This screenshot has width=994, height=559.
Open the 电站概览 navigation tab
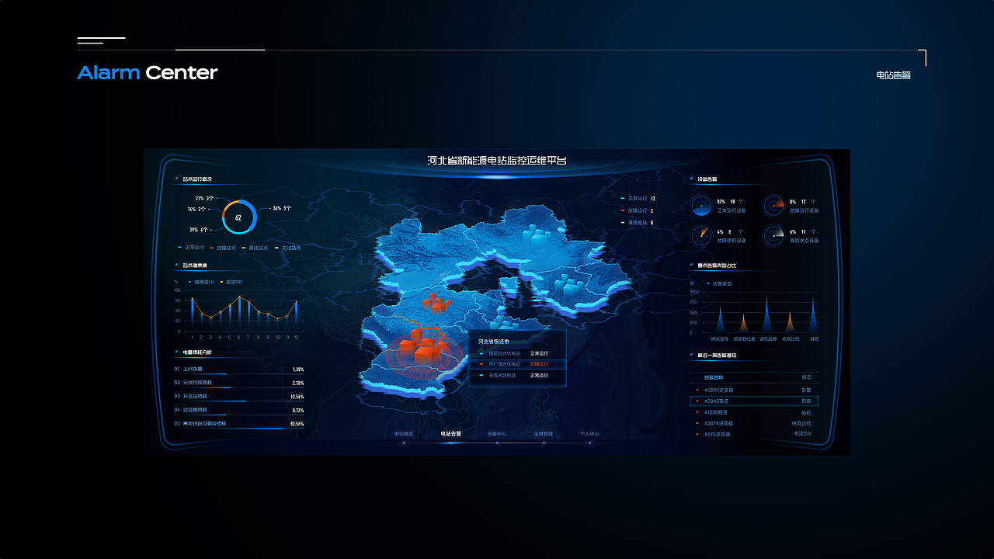click(404, 434)
